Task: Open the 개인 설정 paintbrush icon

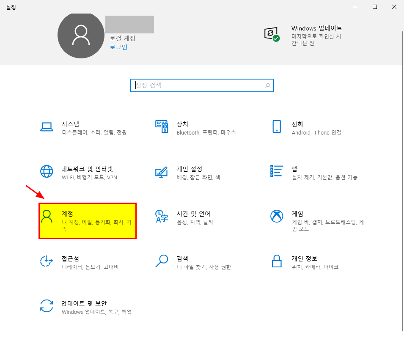Action: click(162, 172)
